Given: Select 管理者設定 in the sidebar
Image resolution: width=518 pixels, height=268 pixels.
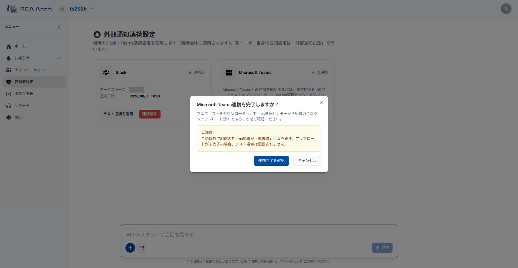Looking at the screenshot, I should [34, 82].
